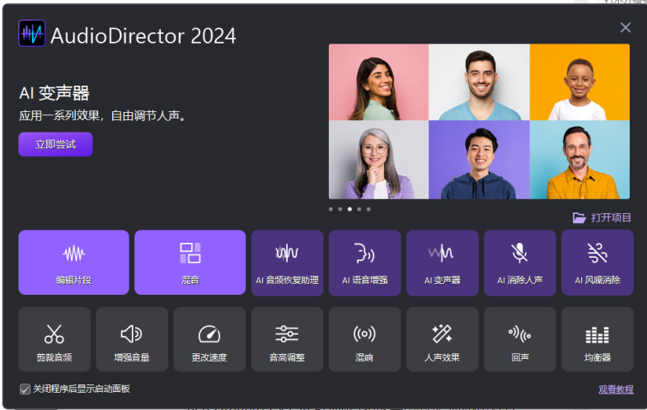Open the AI 变声器 voice changer tile
This screenshot has width=647, height=410.
[443, 263]
